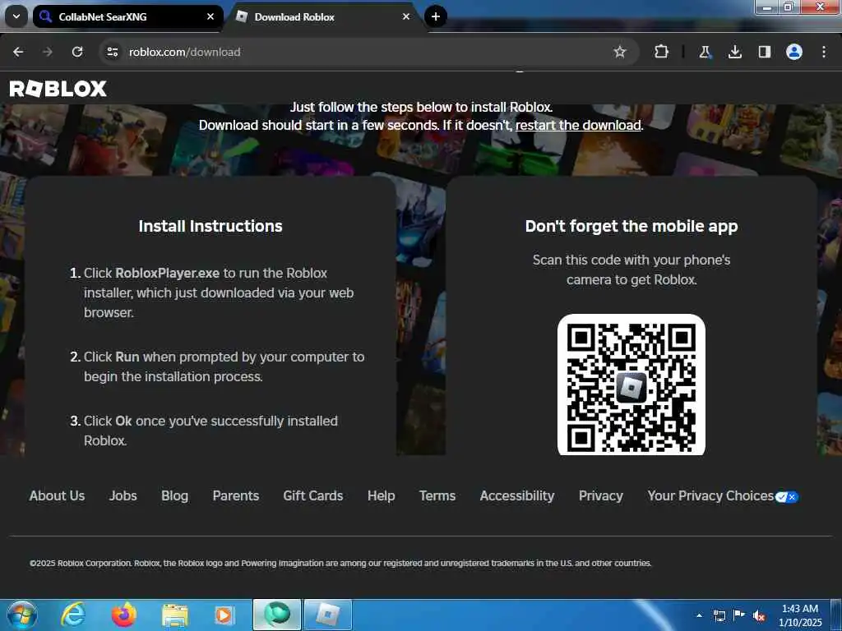Open a new browser tab
The width and height of the screenshot is (842, 631).
pos(436,16)
